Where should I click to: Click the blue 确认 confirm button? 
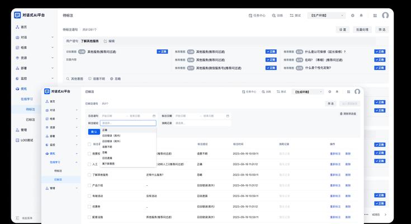point(94,132)
